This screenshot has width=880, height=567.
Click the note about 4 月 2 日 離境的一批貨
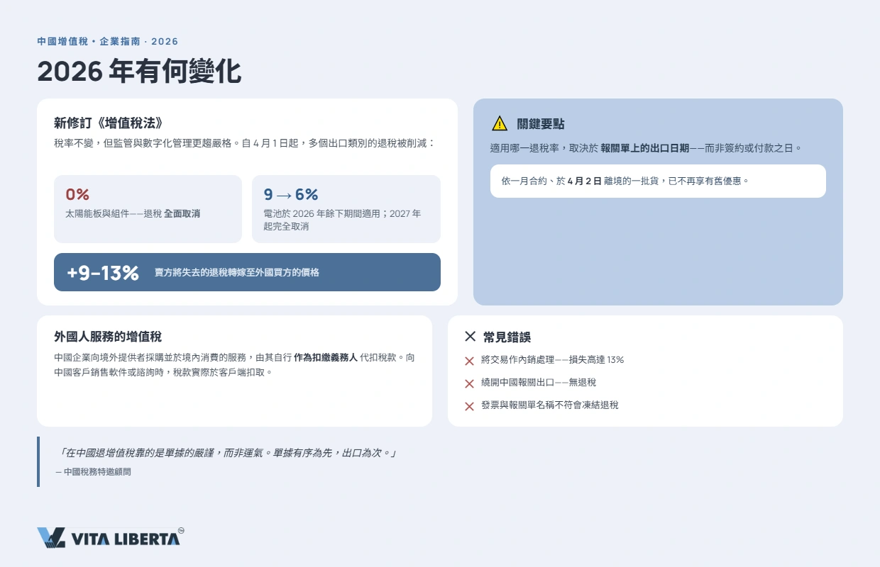click(x=658, y=181)
